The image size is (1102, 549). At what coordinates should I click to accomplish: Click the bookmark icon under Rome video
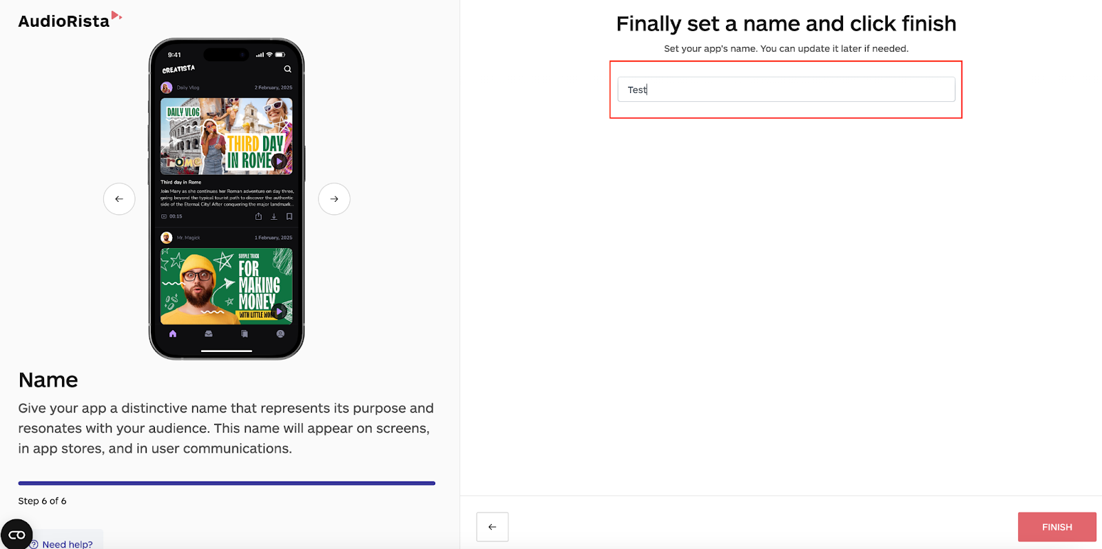coord(289,216)
